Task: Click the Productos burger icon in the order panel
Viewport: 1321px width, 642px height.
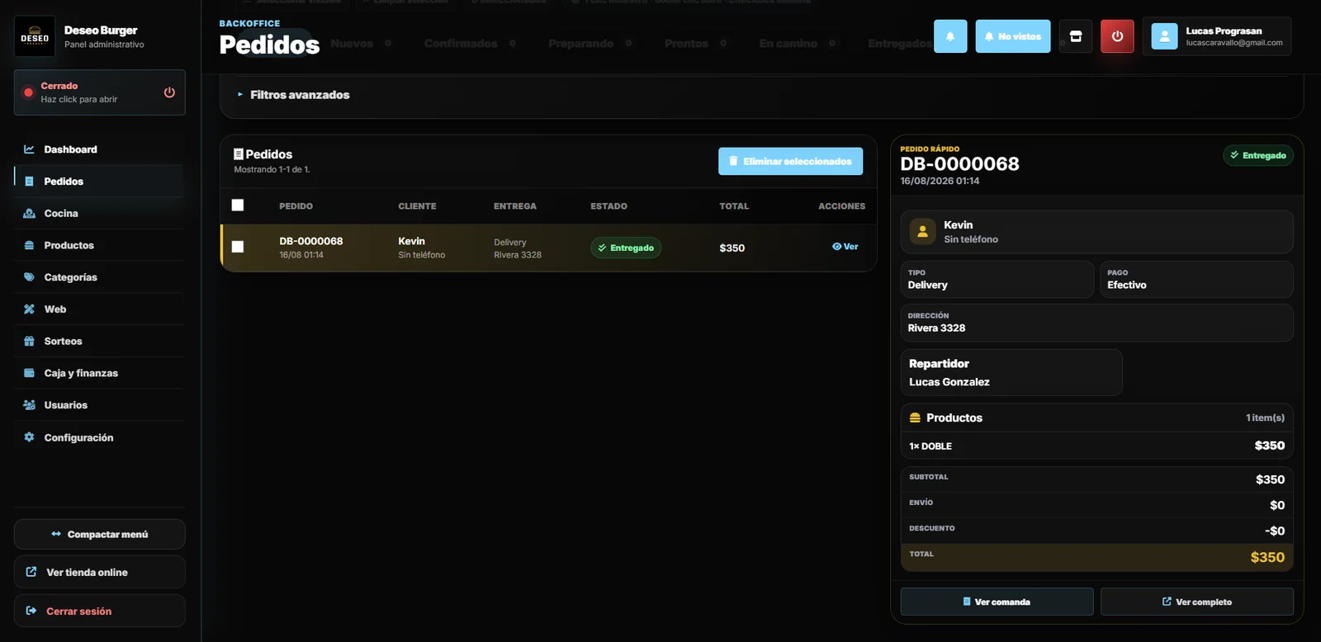Action: pos(915,418)
